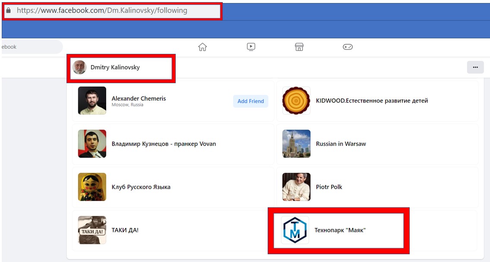Open KIDWOOD page logo thumbnail

pos(296,100)
